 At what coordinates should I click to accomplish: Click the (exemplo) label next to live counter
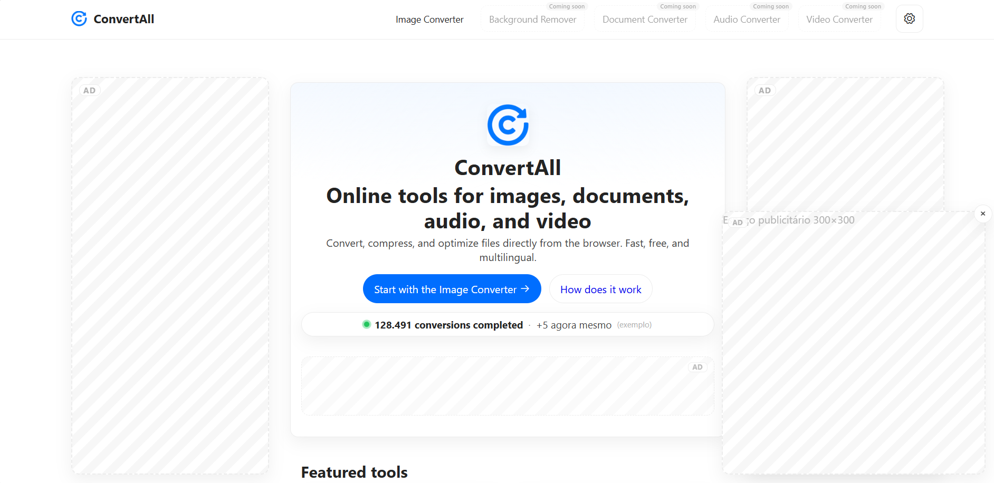point(634,325)
